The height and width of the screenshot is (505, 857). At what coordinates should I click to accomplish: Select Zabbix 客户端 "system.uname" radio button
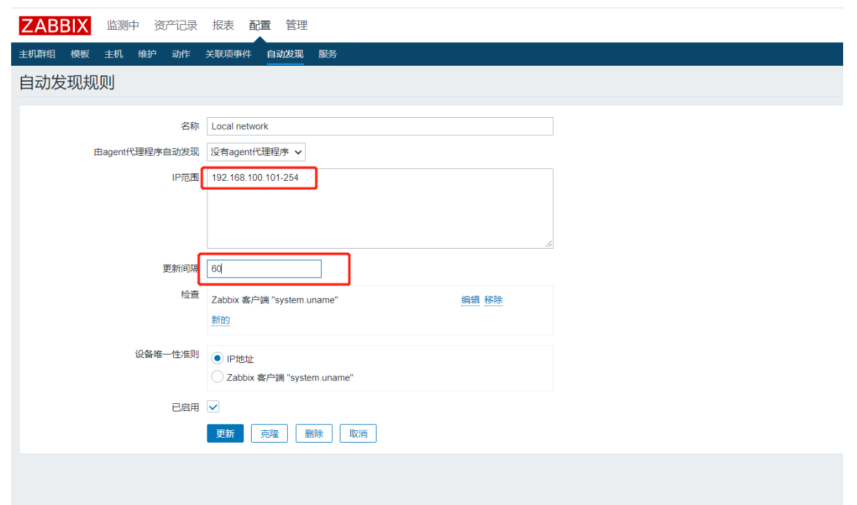pyautogui.click(x=217, y=377)
